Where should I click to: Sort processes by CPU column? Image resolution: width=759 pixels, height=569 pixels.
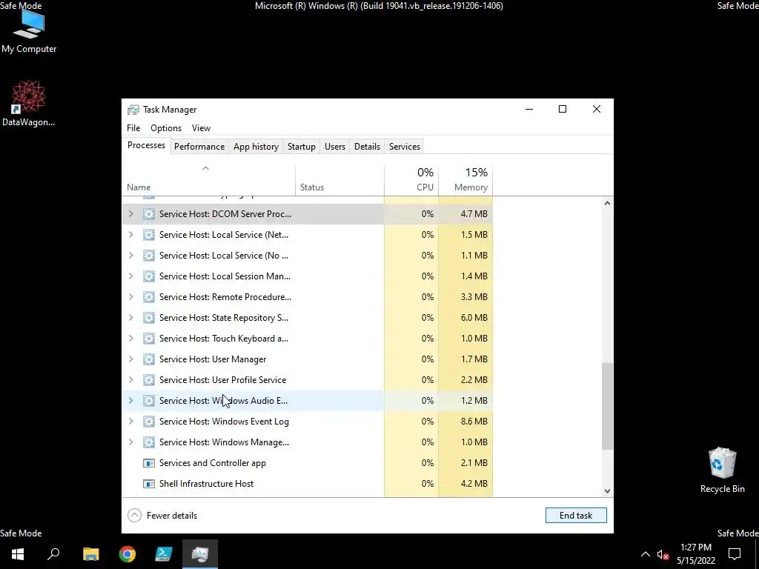(411, 180)
